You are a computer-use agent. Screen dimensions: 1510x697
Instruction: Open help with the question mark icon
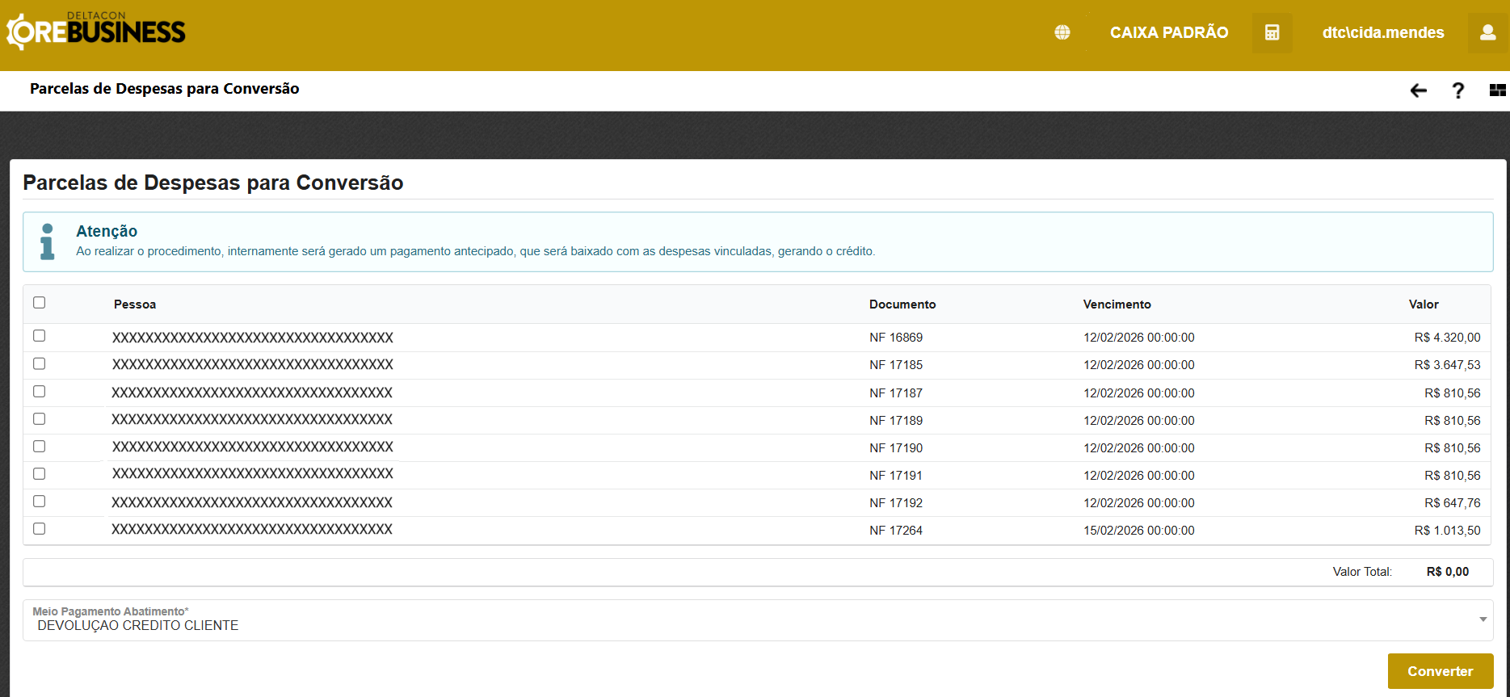(x=1457, y=90)
